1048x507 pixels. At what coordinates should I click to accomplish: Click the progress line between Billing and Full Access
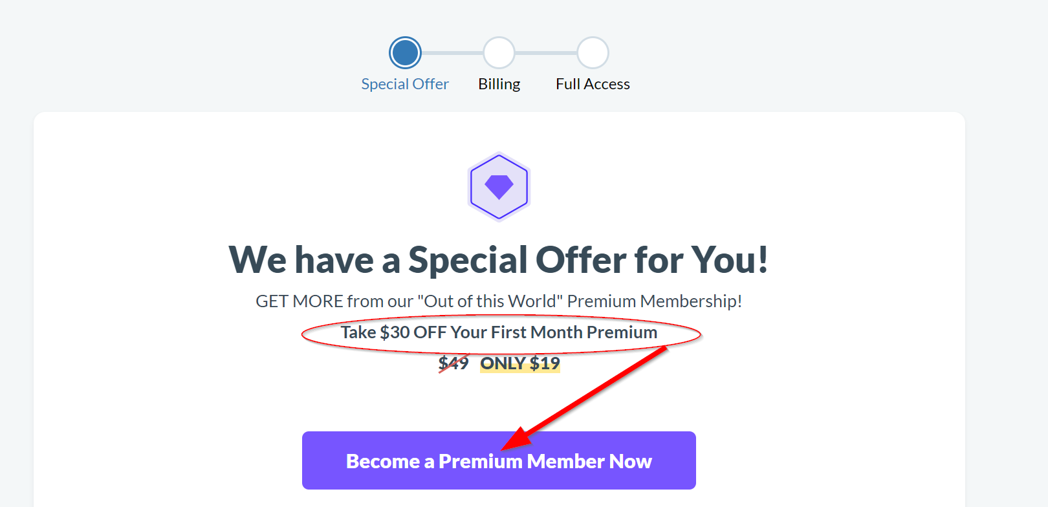[546, 53]
